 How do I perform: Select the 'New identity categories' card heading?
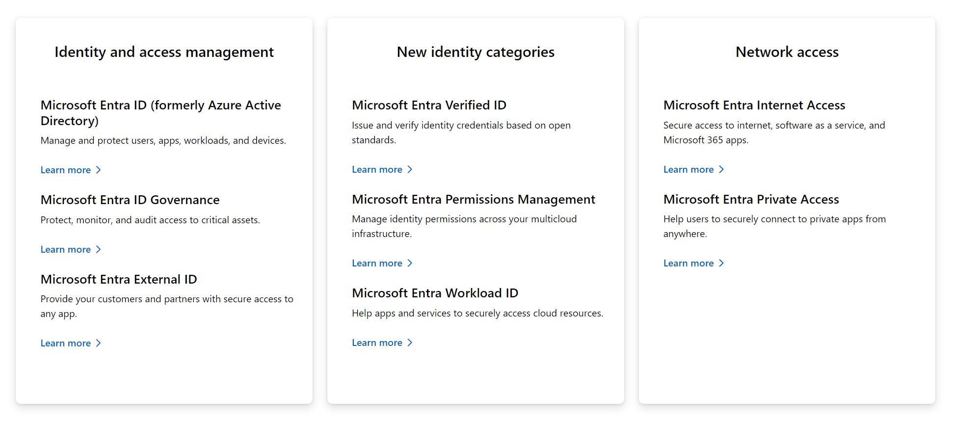coord(476,52)
